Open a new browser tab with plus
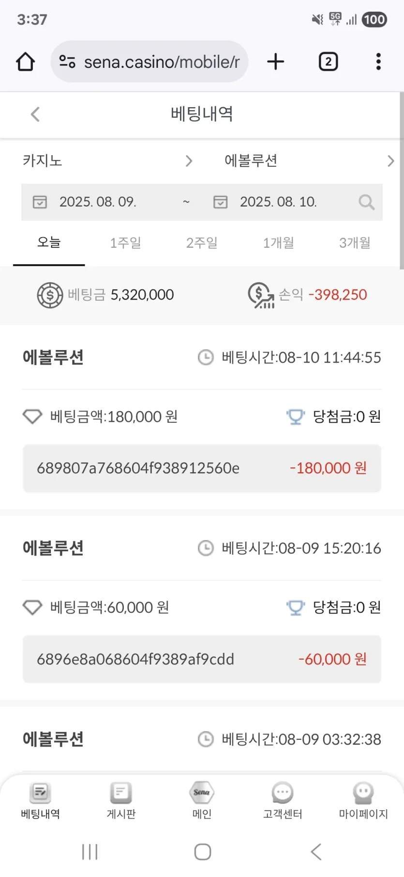Viewport: 404px width, 877px height. tap(275, 62)
